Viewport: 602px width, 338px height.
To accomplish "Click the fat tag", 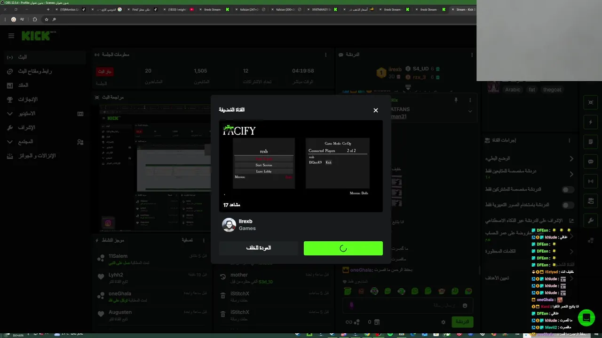I will 532,89.
